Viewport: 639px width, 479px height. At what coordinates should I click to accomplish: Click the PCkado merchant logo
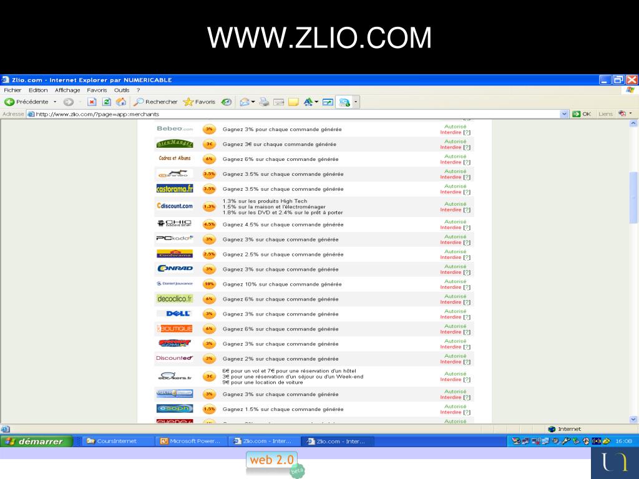click(x=175, y=238)
